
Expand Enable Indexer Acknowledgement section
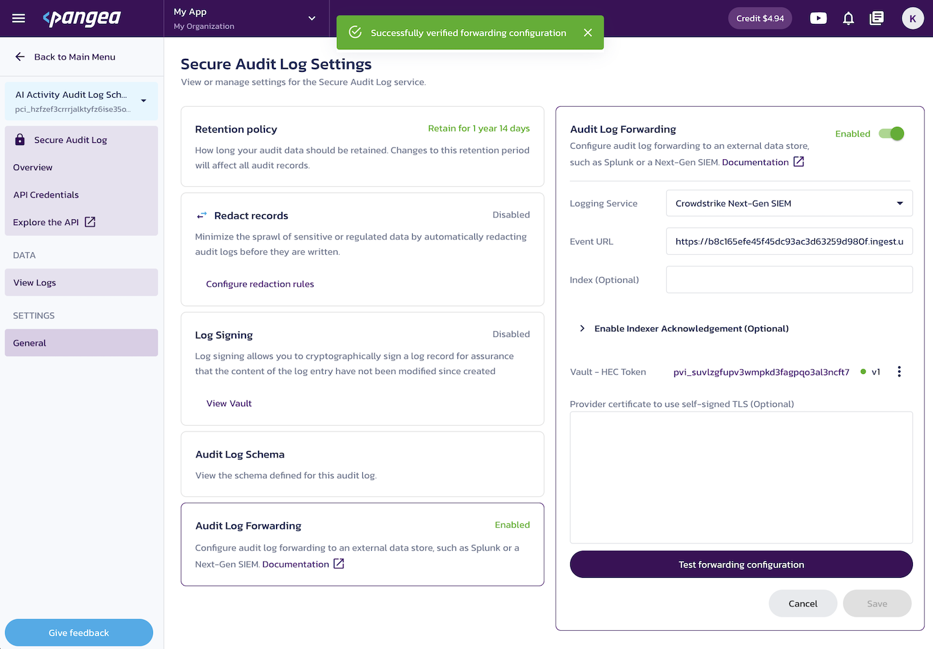pyautogui.click(x=684, y=329)
